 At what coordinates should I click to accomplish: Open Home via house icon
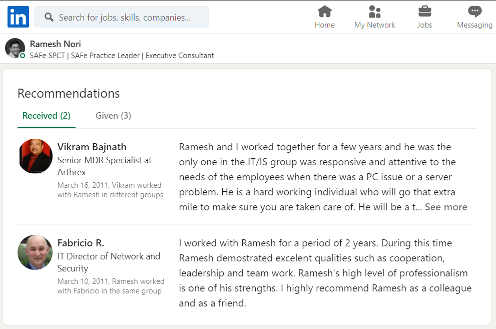point(325,12)
